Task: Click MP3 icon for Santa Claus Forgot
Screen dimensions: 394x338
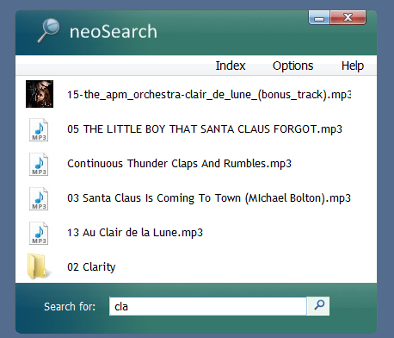Action: click(x=39, y=129)
